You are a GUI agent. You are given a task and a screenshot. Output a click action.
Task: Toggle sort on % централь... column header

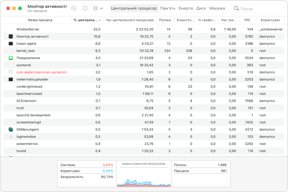[87, 20]
